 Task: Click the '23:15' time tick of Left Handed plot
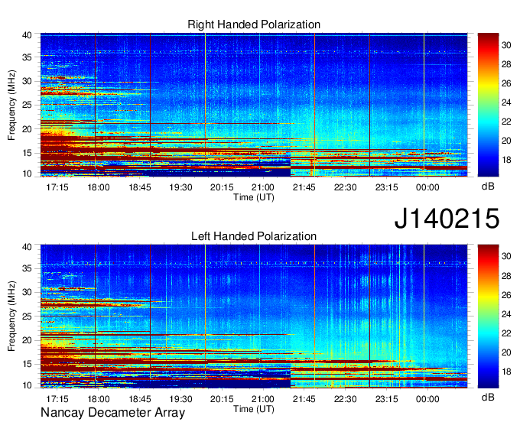click(x=386, y=399)
